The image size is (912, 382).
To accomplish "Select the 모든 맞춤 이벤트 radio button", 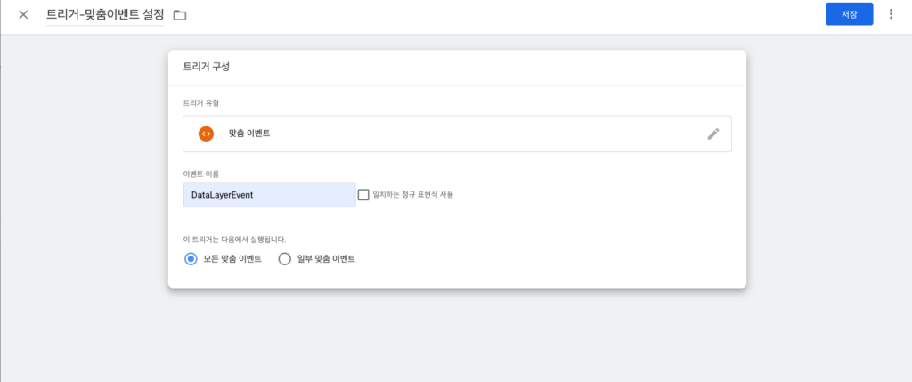I will click(191, 259).
